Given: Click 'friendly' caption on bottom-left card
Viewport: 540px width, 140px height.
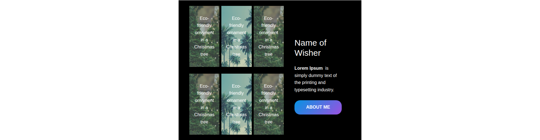Looking at the screenshot, I should tap(204, 93).
